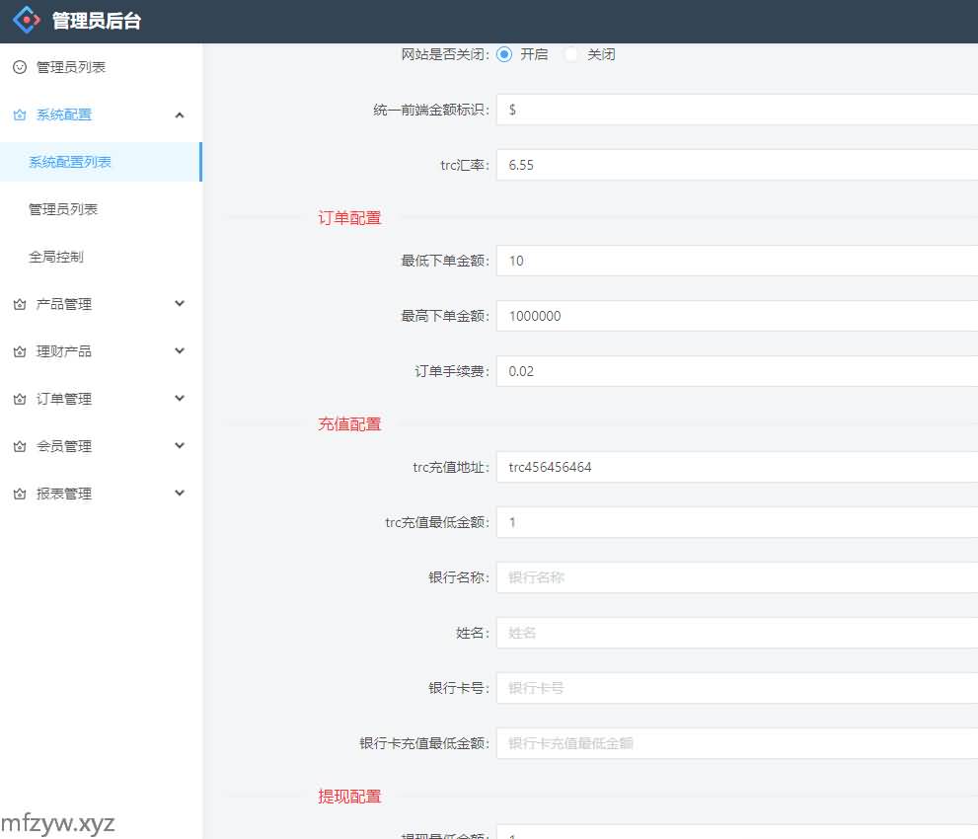This screenshot has width=978, height=839.
Task: Select the 开启 radio button
Action: tap(504, 54)
